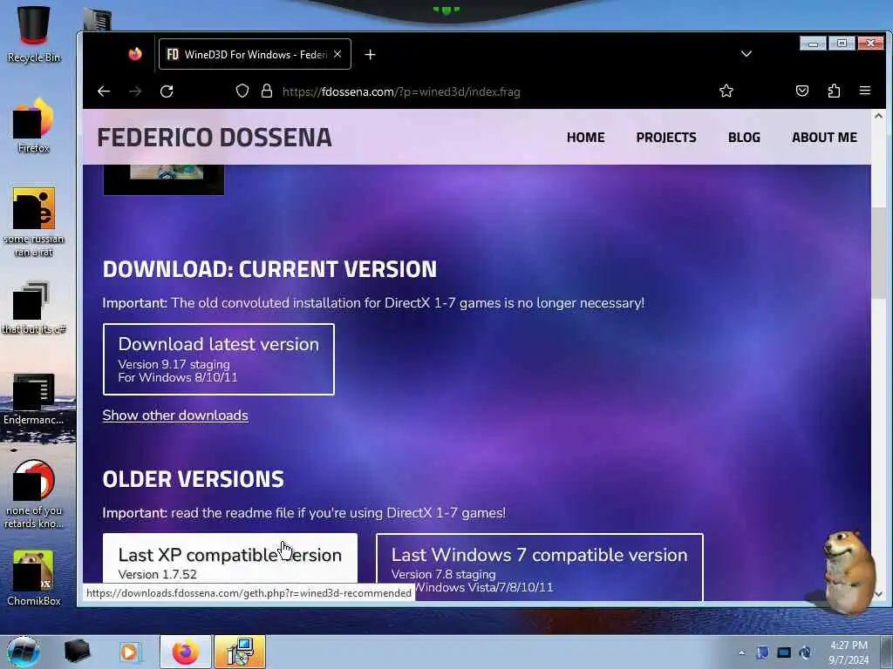Click the hamster desktop mascot

pos(848,571)
